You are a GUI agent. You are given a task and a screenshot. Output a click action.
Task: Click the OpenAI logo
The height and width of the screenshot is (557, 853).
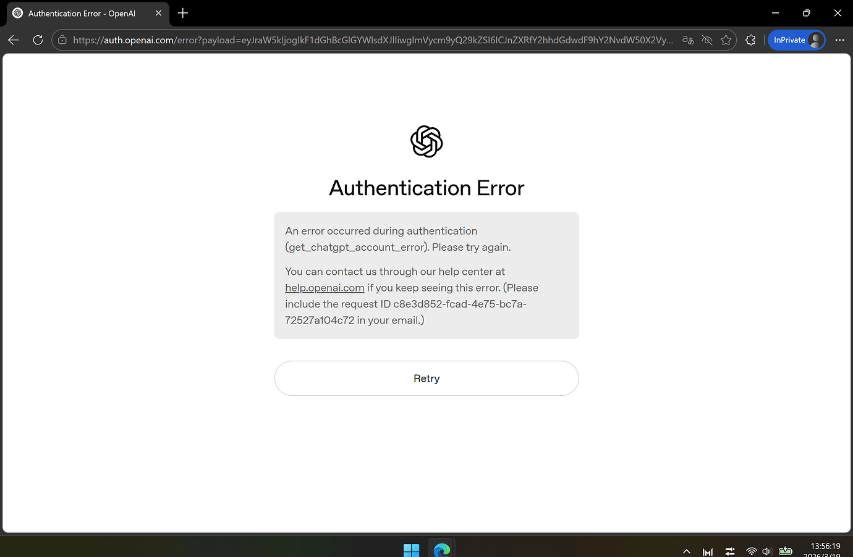point(426,141)
